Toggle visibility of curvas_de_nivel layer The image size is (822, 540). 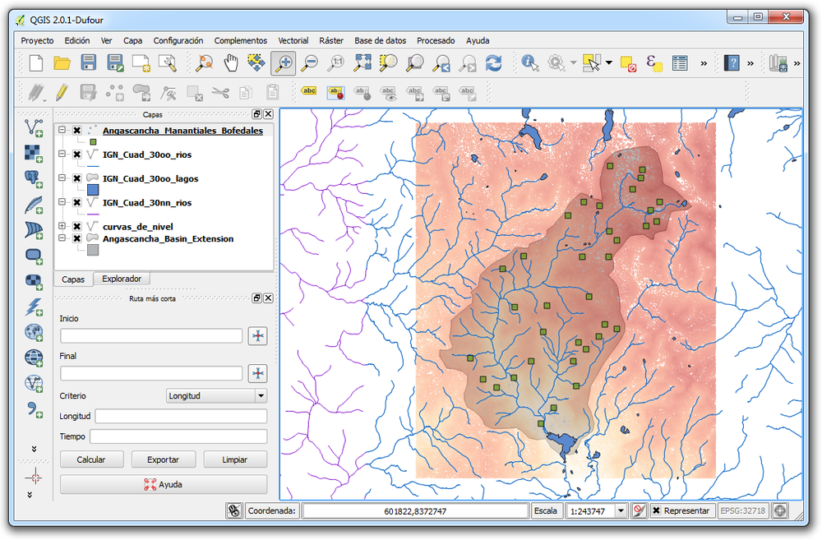point(77,227)
